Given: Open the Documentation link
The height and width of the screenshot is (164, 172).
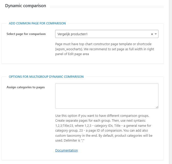Looking at the screenshot, I should [67, 150].
